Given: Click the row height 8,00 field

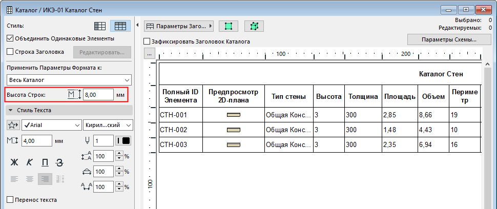Looking at the screenshot, I should click(x=98, y=94).
